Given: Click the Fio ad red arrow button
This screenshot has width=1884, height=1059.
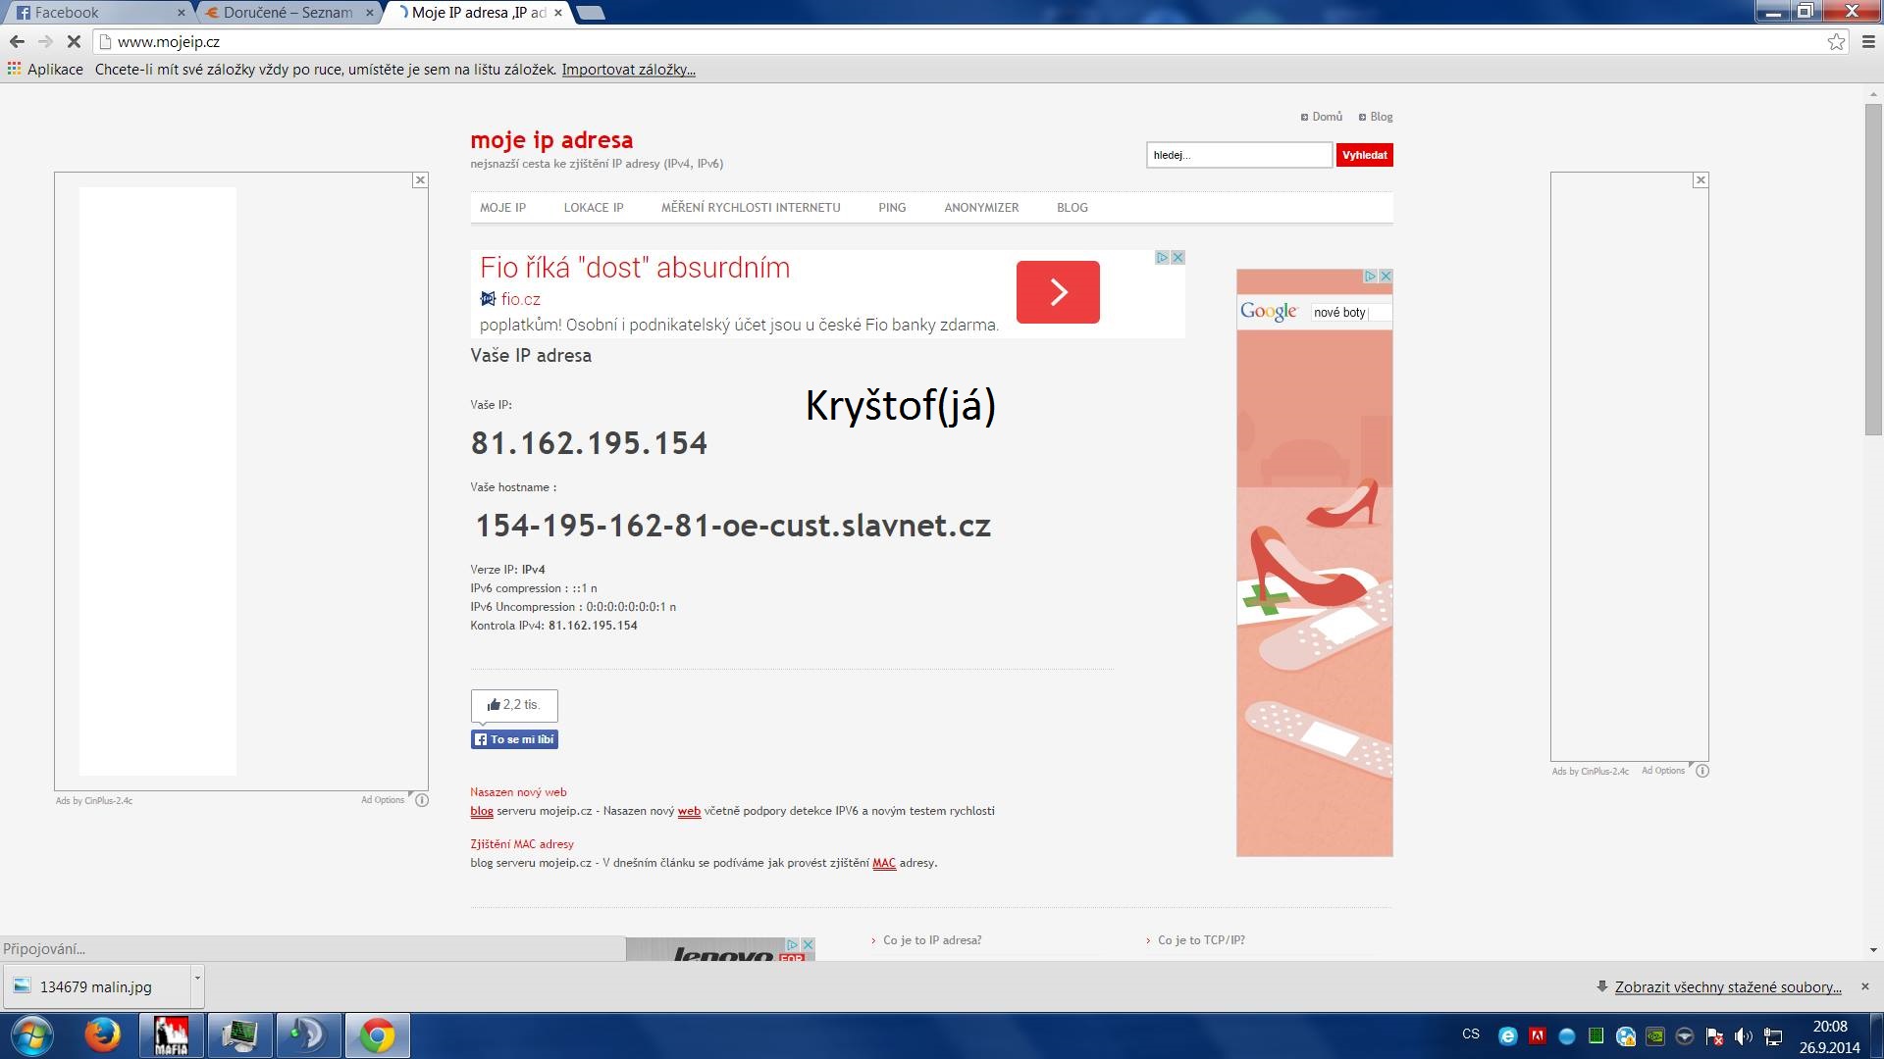Looking at the screenshot, I should pyautogui.click(x=1058, y=291).
